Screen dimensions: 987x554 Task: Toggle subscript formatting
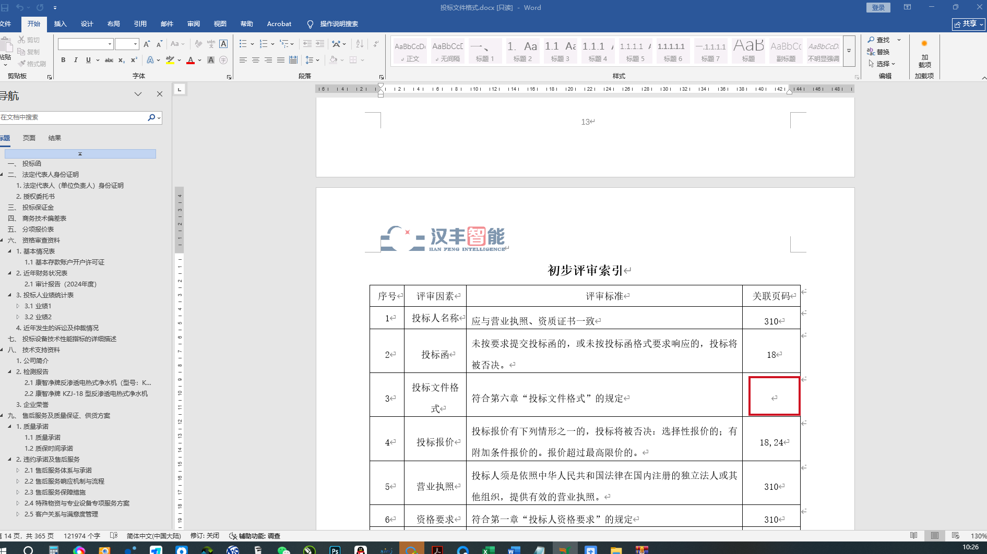coord(122,60)
